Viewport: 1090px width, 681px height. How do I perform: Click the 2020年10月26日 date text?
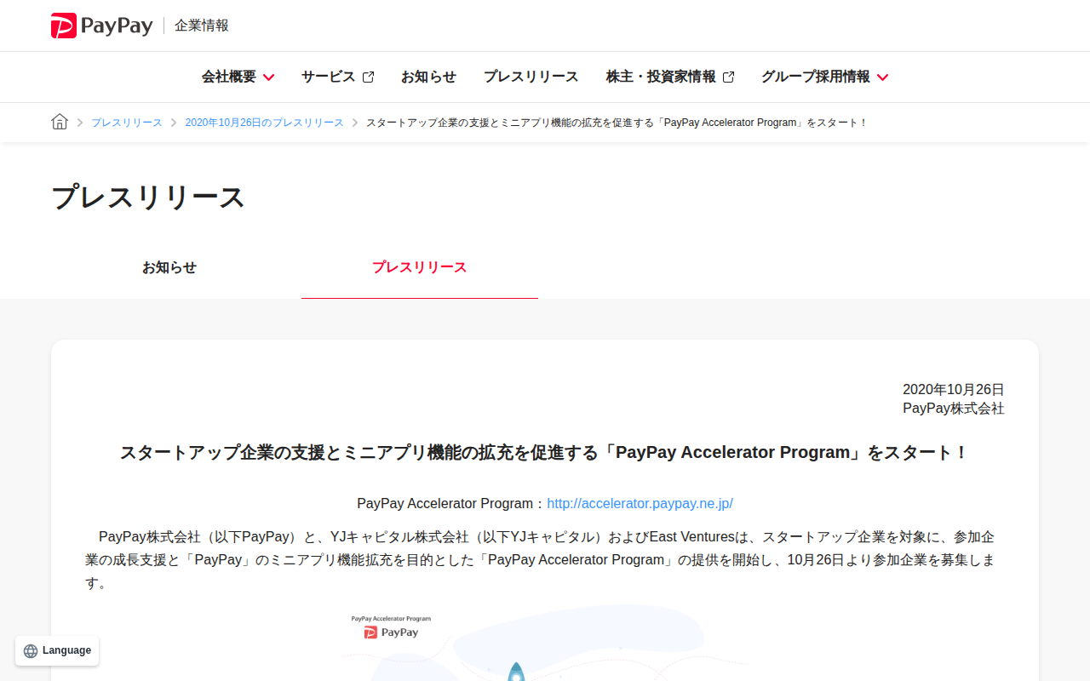(x=954, y=389)
